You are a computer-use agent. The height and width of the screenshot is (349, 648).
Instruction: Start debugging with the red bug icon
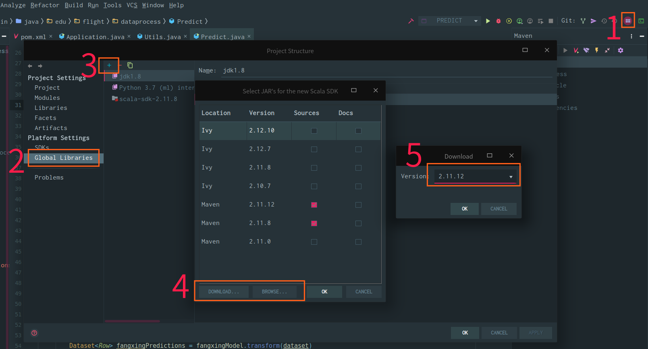point(498,21)
